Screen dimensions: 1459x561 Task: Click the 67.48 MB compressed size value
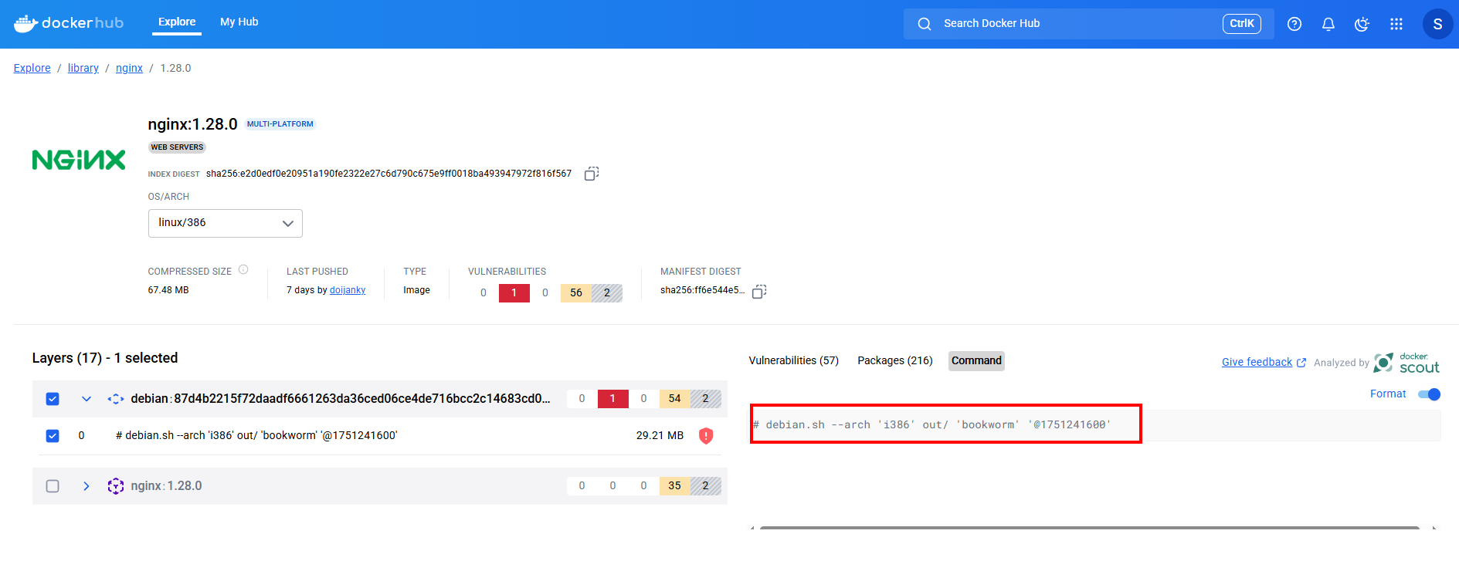168,290
